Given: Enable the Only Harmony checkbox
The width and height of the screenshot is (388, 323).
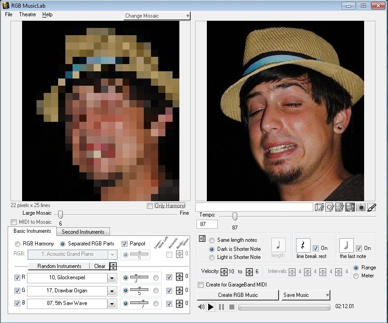Looking at the screenshot, I should (x=150, y=206).
